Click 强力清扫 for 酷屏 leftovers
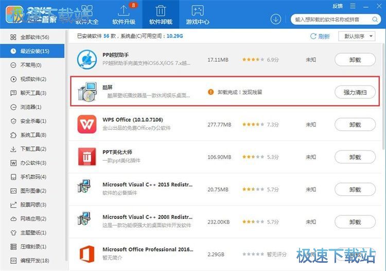This screenshot has height=271, width=386. 355,92
